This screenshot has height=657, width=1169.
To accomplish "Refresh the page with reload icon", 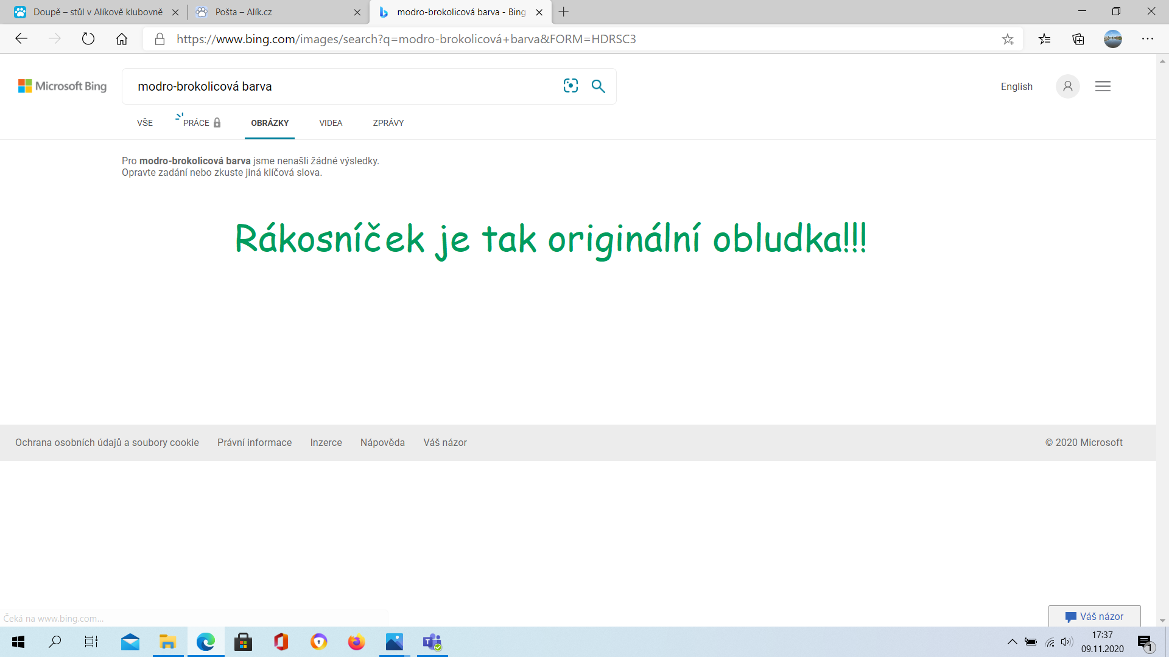I will point(88,39).
